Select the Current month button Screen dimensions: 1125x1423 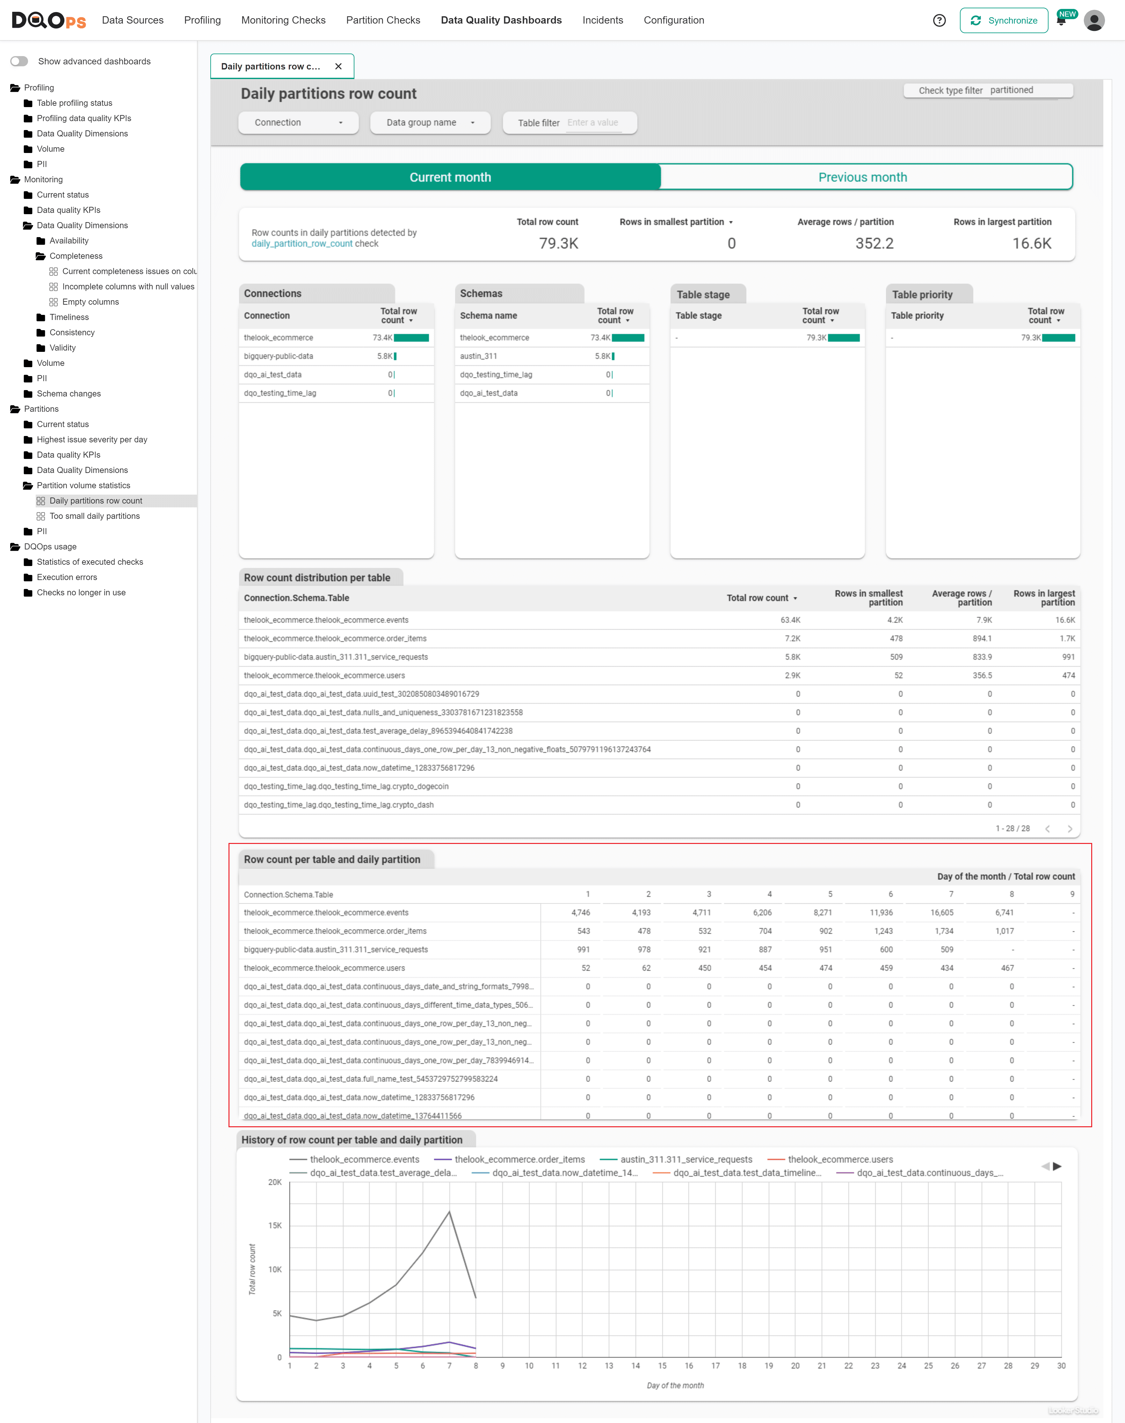[x=451, y=177]
